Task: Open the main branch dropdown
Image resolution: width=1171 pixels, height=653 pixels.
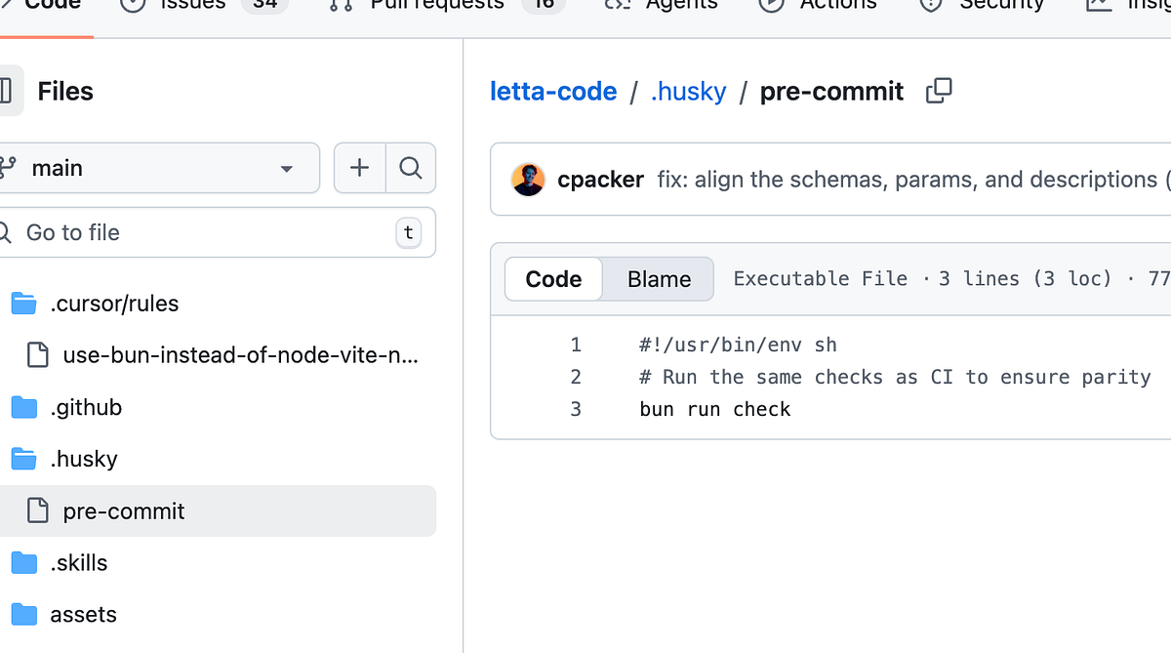Action: (x=156, y=168)
